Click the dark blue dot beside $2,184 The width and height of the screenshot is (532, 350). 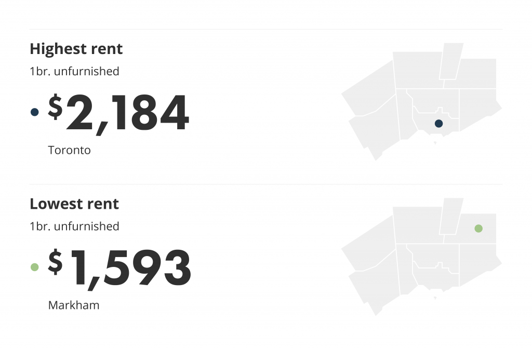click(x=35, y=112)
